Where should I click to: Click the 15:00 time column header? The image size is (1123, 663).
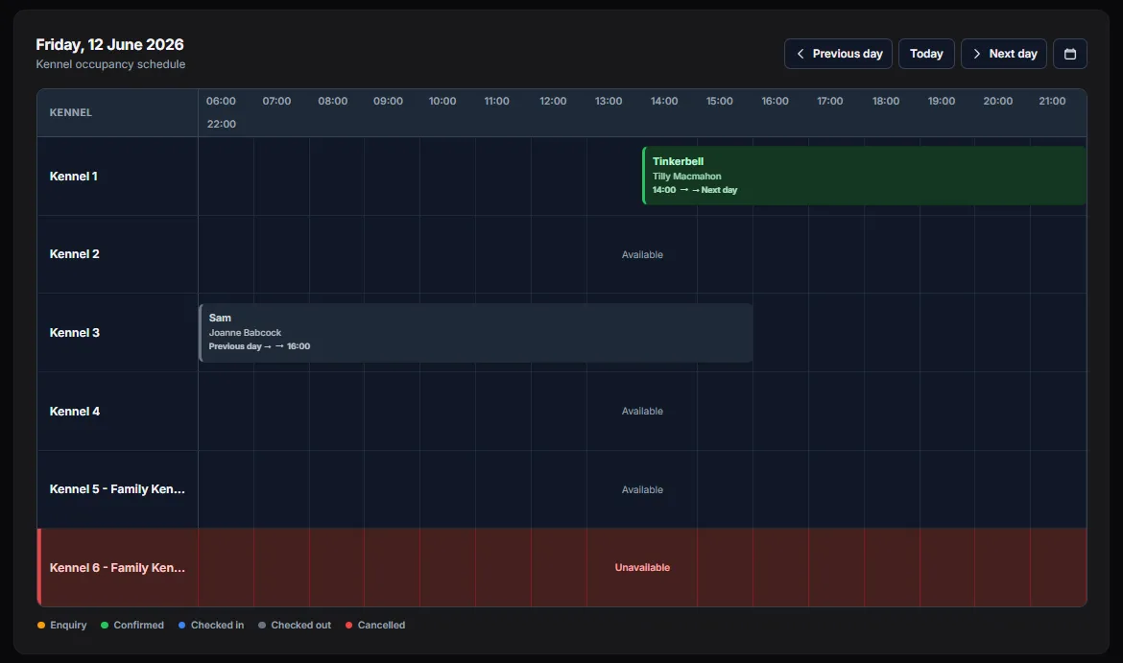click(719, 101)
